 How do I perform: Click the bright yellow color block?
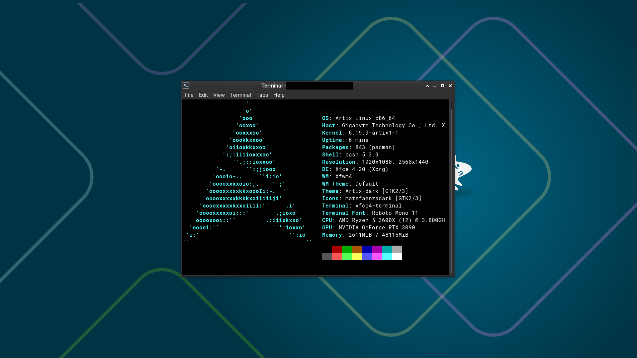tap(357, 257)
